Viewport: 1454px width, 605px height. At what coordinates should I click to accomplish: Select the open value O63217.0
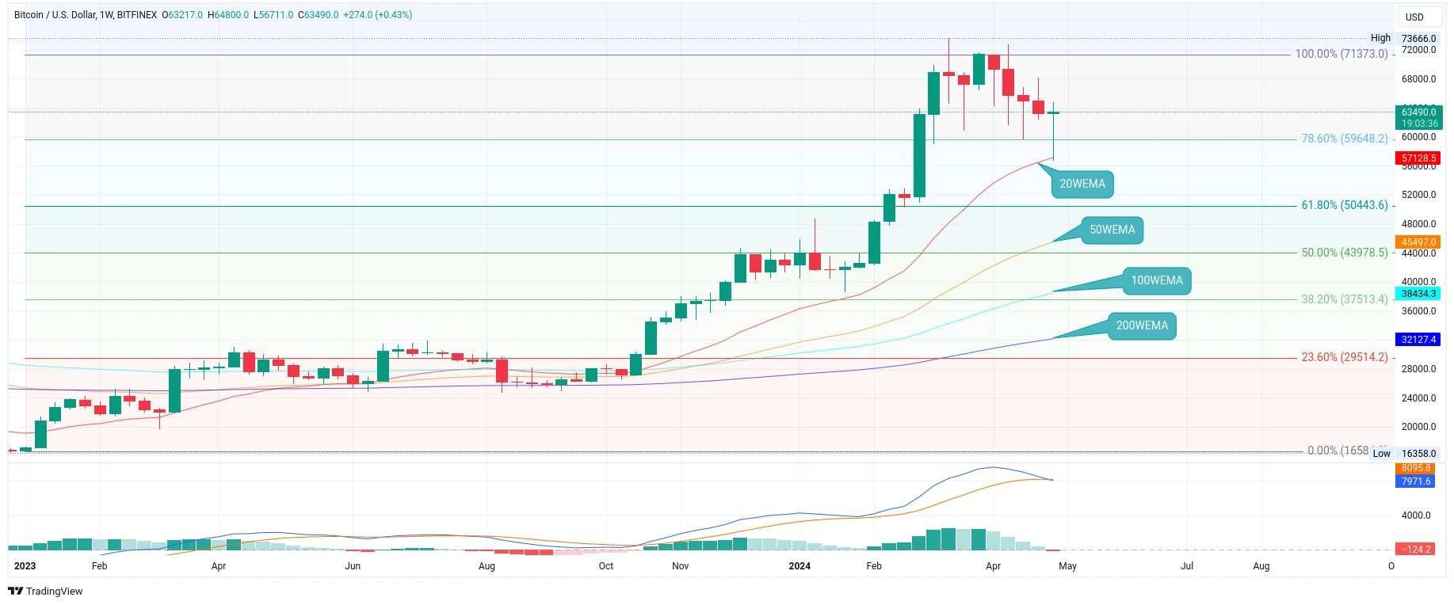point(182,15)
